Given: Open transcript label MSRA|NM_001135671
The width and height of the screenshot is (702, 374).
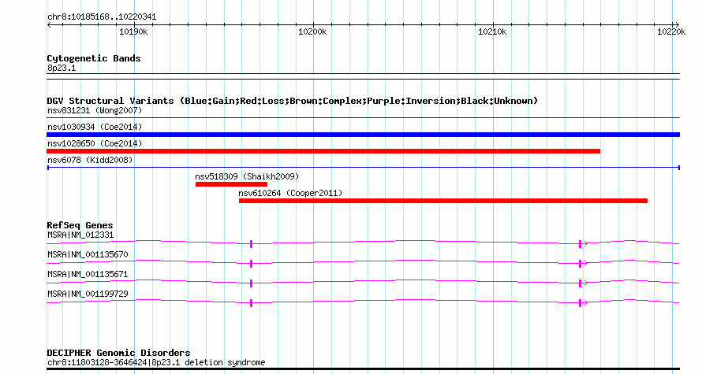Looking at the screenshot, I should tap(88, 274).
